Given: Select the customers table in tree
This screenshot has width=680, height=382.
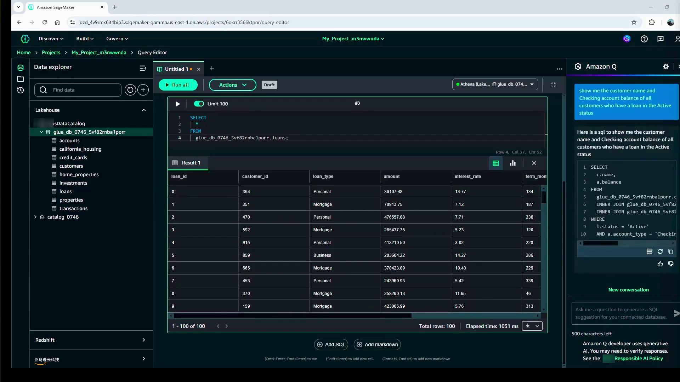Looking at the screenshot, I should [x=71, y=166].
